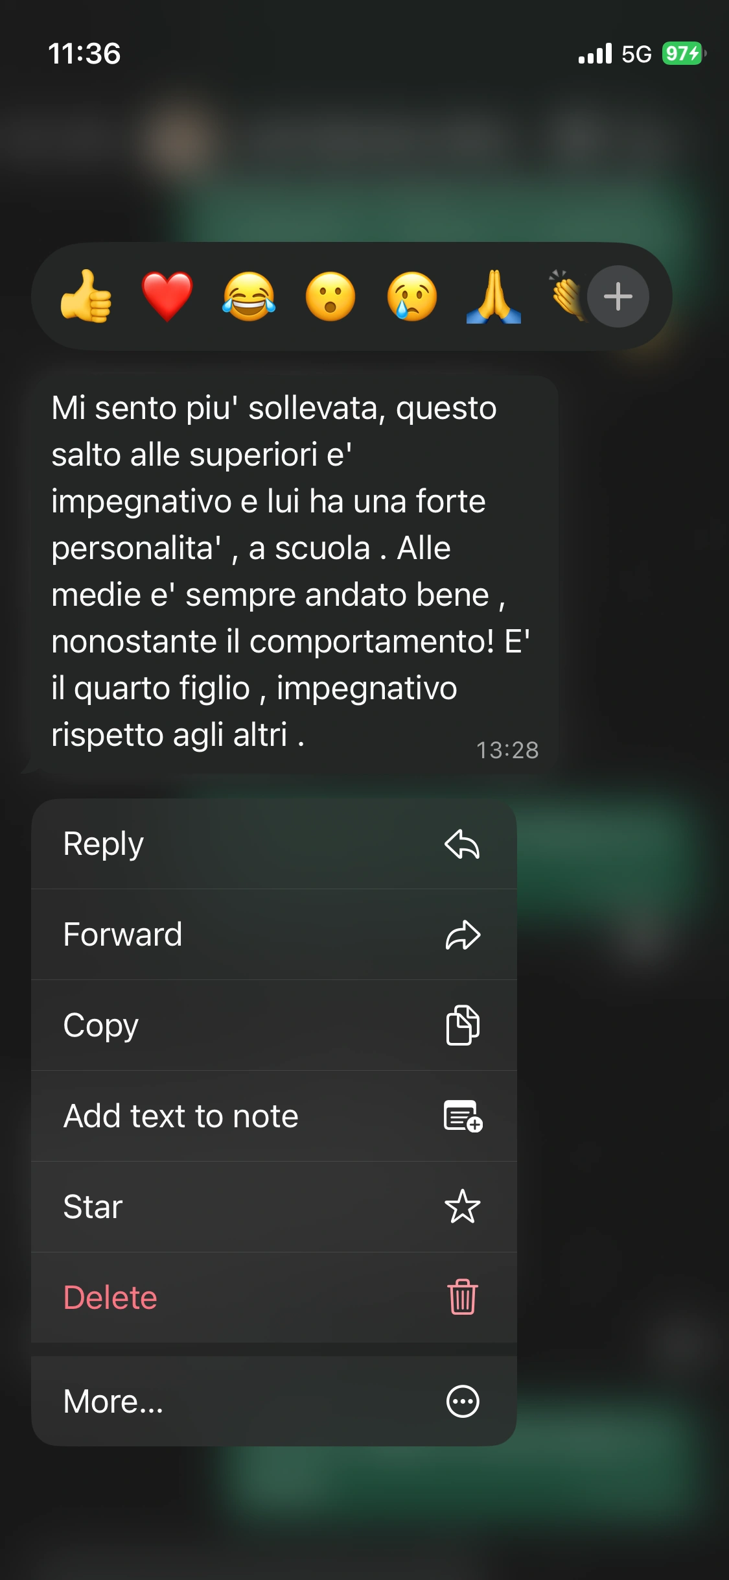React with surprised face emoji
Image resolution: width=729 pixels, height=1580 pixels.
pyautogui.click(x=330, y=296)
